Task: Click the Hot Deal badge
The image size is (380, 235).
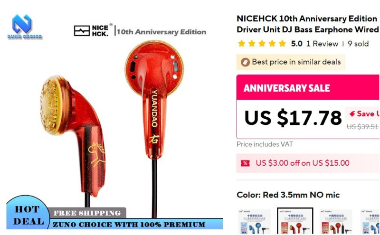Action: tap(27, 214)
